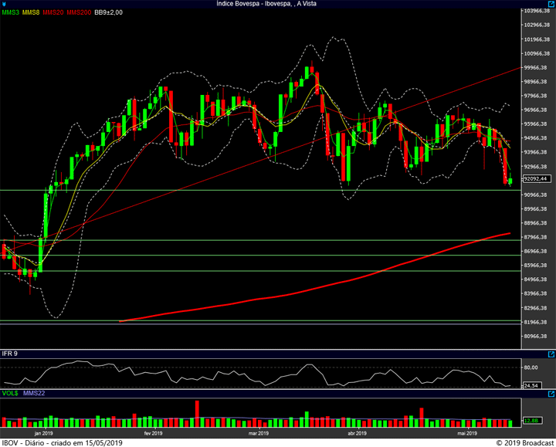Toggle the MMS3 moving average label
Viewport: 556px width, 447px height.
point(11,12)
